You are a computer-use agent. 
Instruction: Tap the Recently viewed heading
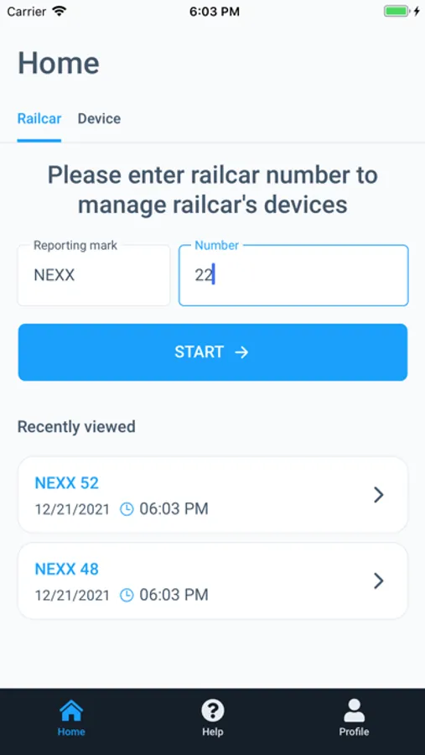coord(76,427)
